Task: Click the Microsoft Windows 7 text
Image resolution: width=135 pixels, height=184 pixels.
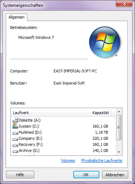Action: point(36,37)
